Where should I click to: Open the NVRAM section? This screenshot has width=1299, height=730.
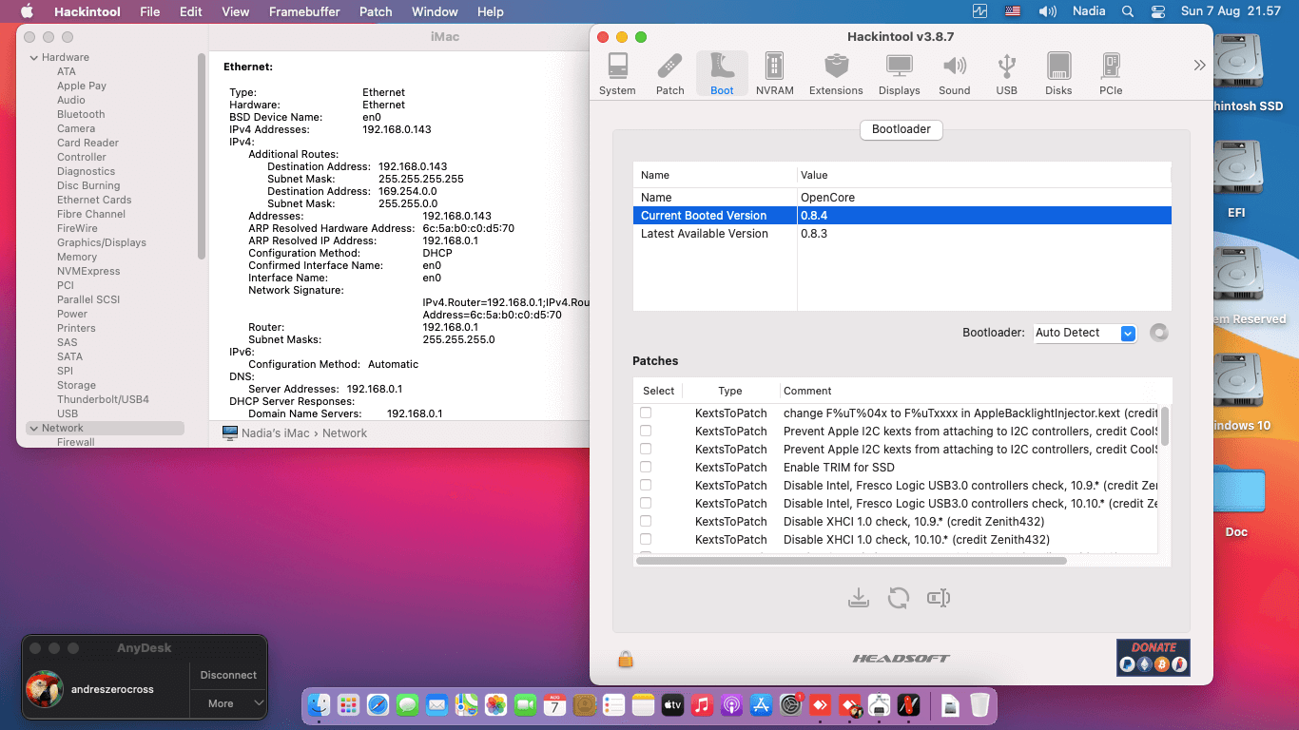(774, 71)
